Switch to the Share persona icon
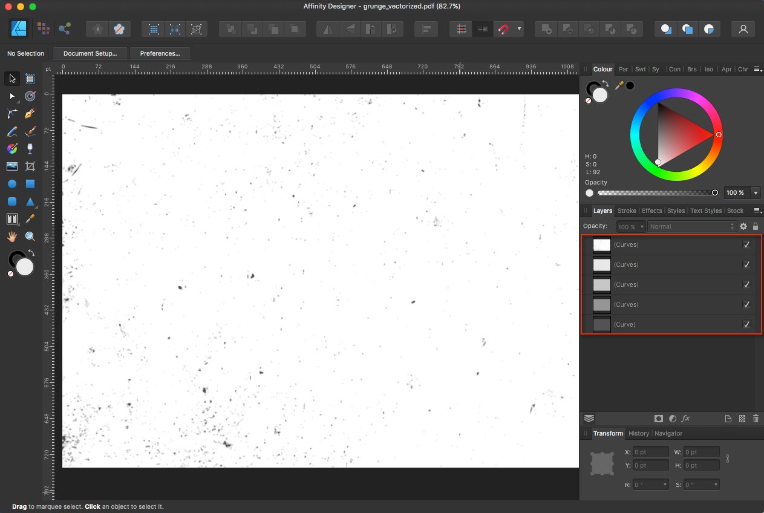The height and width of the screenshot is (513, 764). [x=64, y=28]
